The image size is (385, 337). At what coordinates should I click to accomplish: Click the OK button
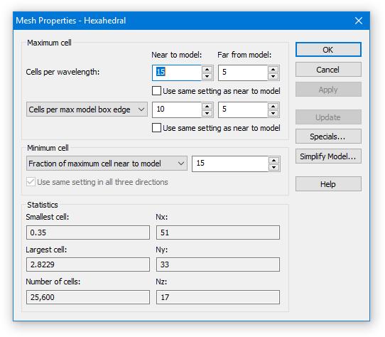(328, 50)
